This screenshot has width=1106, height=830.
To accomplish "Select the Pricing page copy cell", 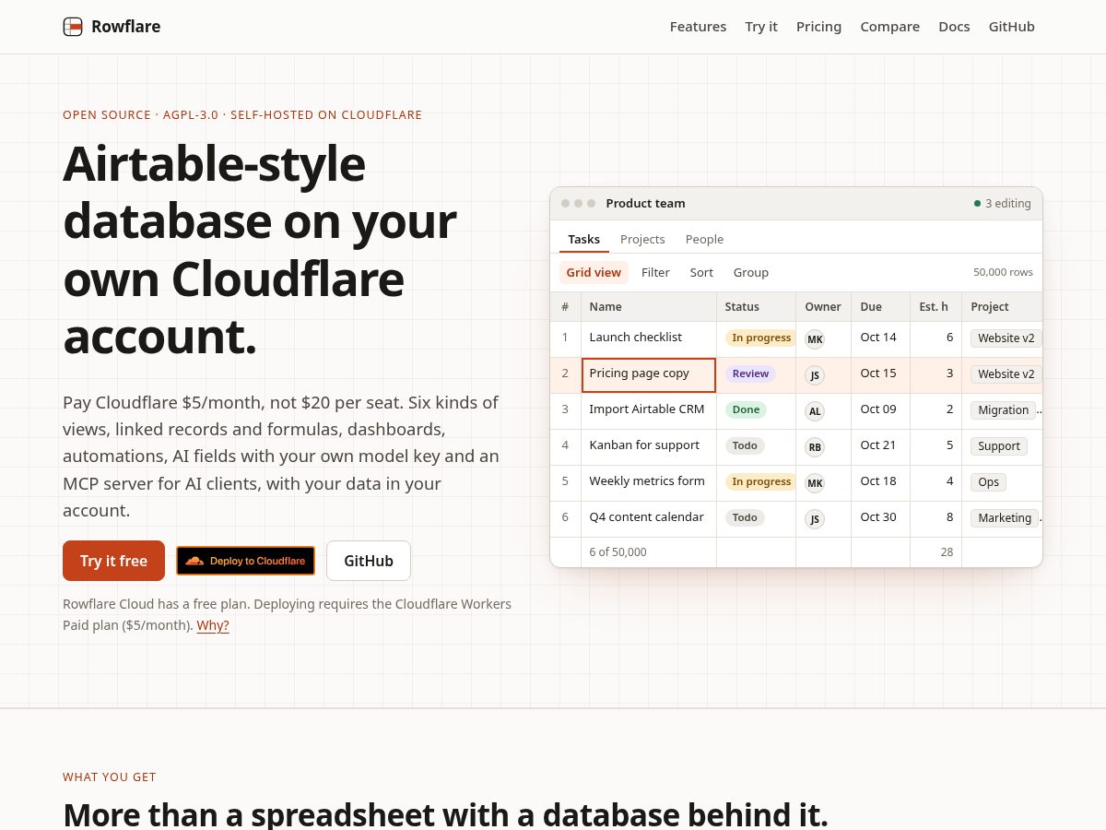I will click(649, 375).
